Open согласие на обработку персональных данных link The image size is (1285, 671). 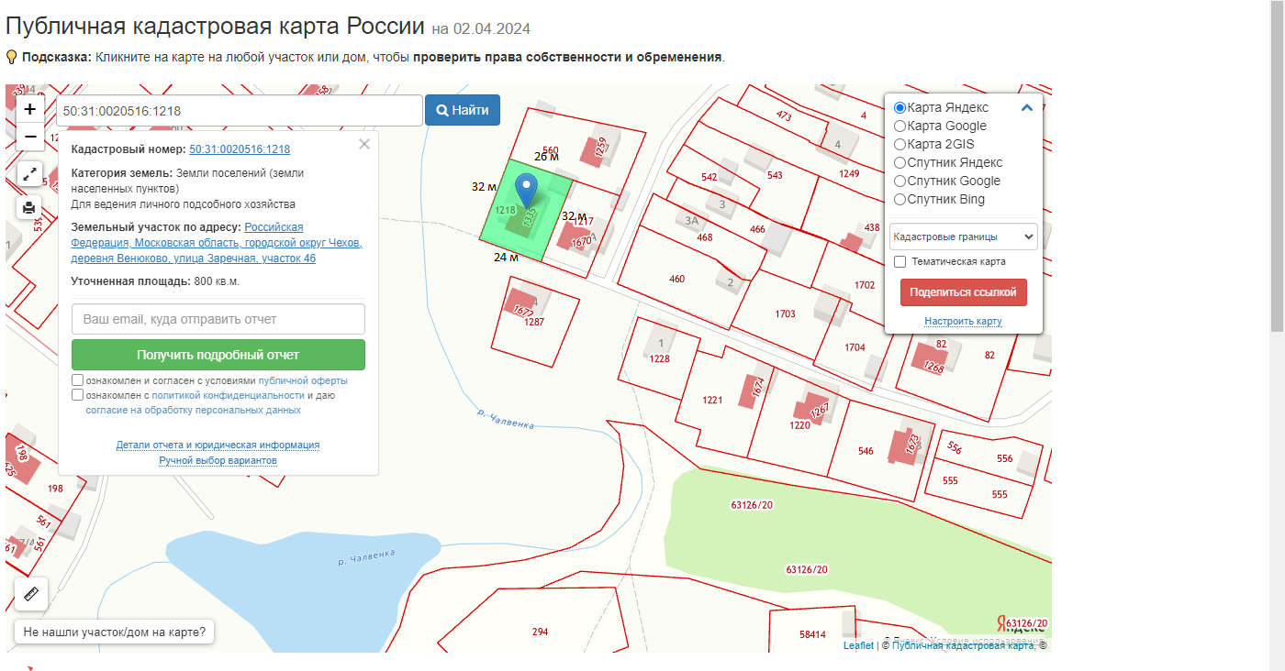click(194, 411)
